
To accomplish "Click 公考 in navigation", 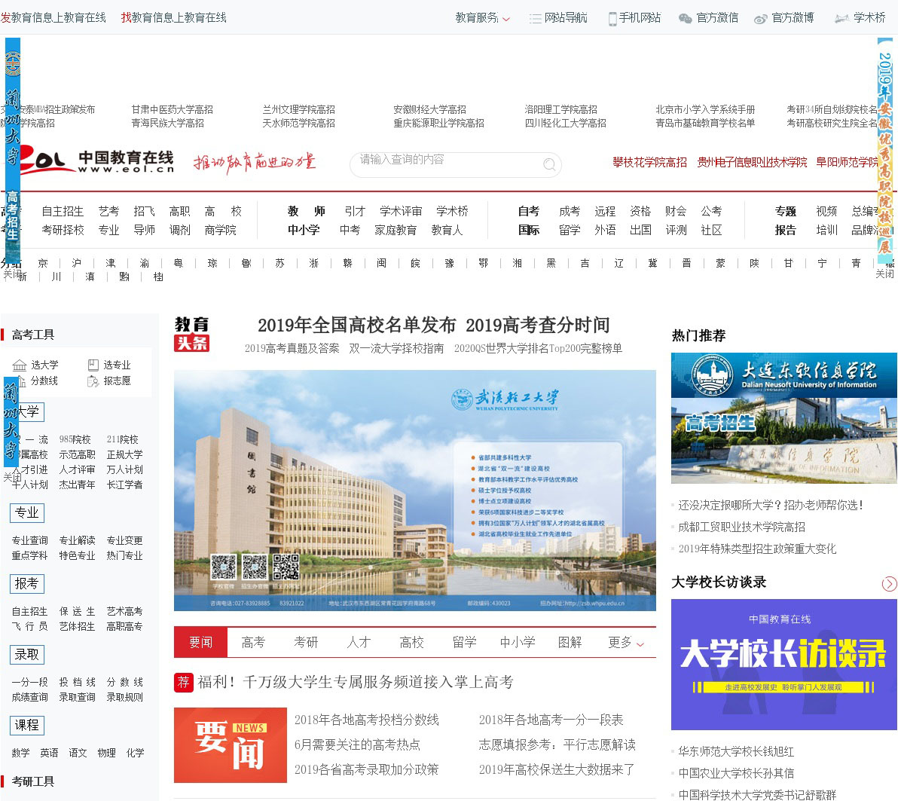I will (x=711, y=212).
